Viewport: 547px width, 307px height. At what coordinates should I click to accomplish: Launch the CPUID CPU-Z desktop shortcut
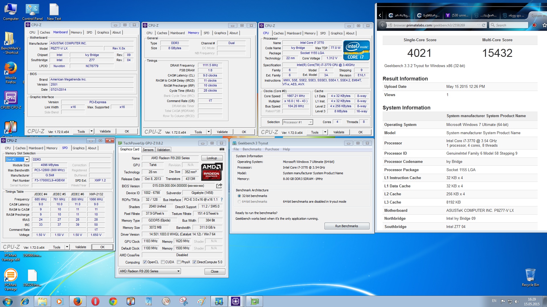tap(11, 100)
